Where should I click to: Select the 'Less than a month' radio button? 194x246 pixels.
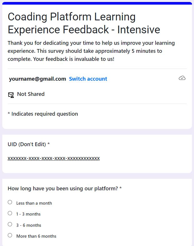tap(10, 202)
